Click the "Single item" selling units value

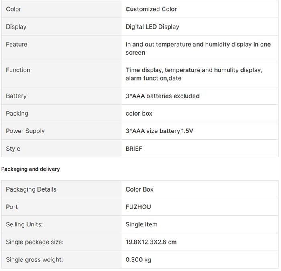(x=142, y=225)
